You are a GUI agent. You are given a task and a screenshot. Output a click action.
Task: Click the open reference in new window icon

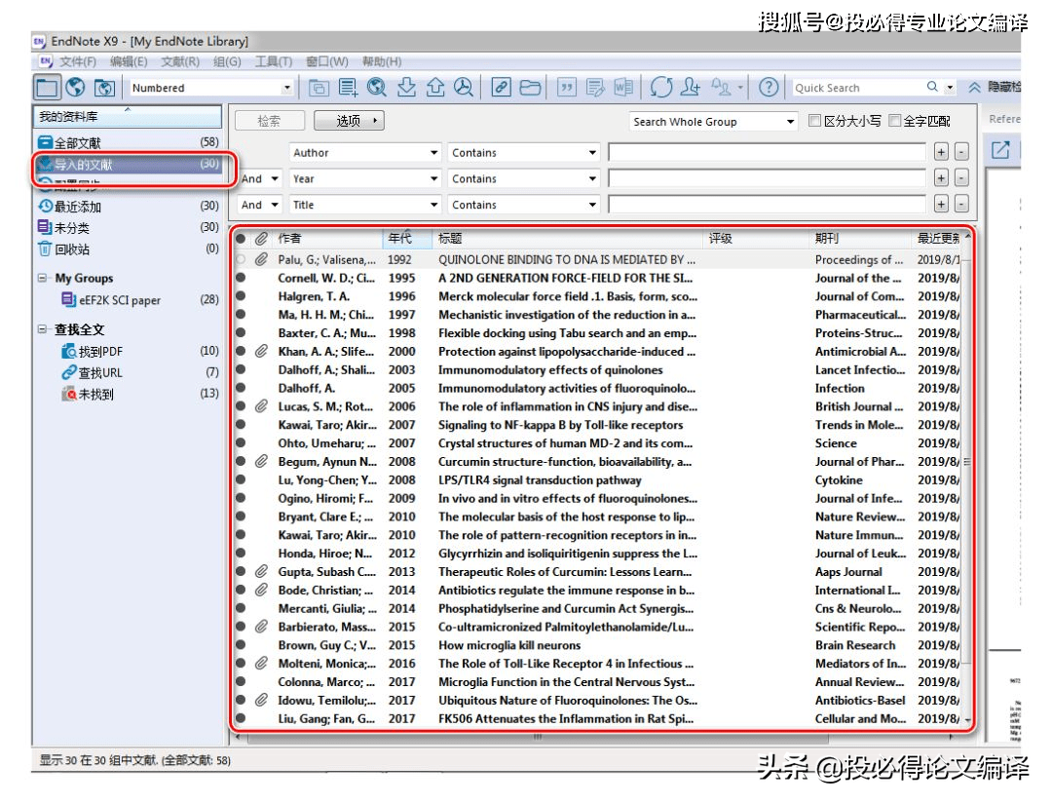pyautogui.click(x=1000, y=149)
